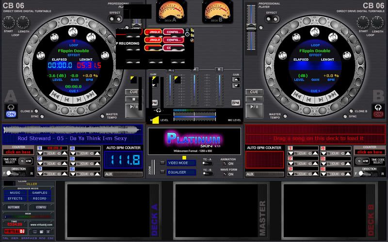The height and width of the screenshot is (242, 388).
Task: Toggle WAVE FORM ON checkbox
Action: (x=225, y=174)
